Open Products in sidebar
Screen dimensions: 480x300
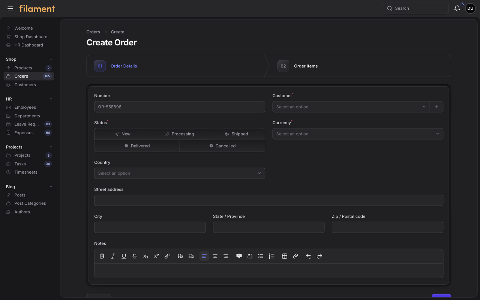29,68
